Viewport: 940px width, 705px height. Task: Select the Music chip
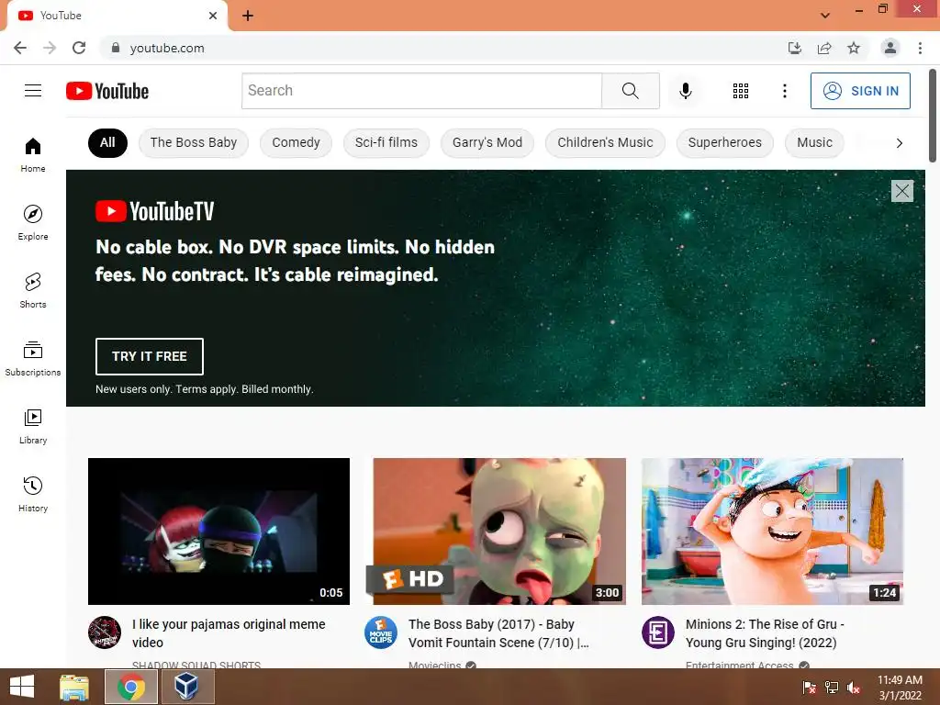click(x=814, y=142)
